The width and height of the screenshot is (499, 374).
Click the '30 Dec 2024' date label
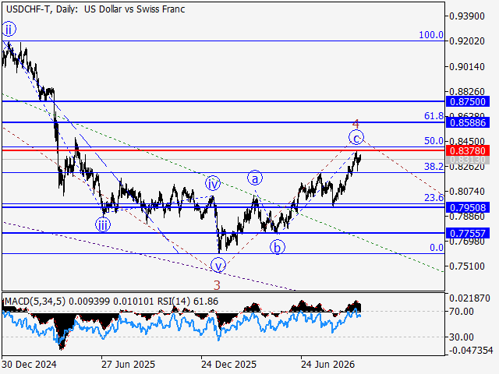(x=30, y=364)
